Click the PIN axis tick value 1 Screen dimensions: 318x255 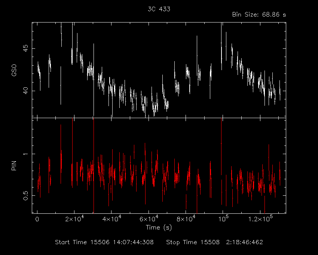click(25, 154)
